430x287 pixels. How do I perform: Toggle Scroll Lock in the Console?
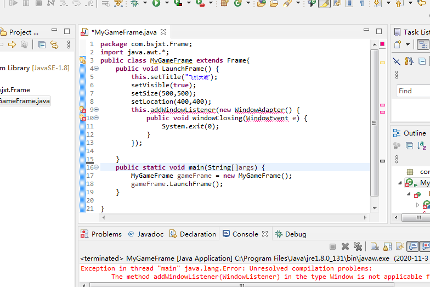pos(387,247)
